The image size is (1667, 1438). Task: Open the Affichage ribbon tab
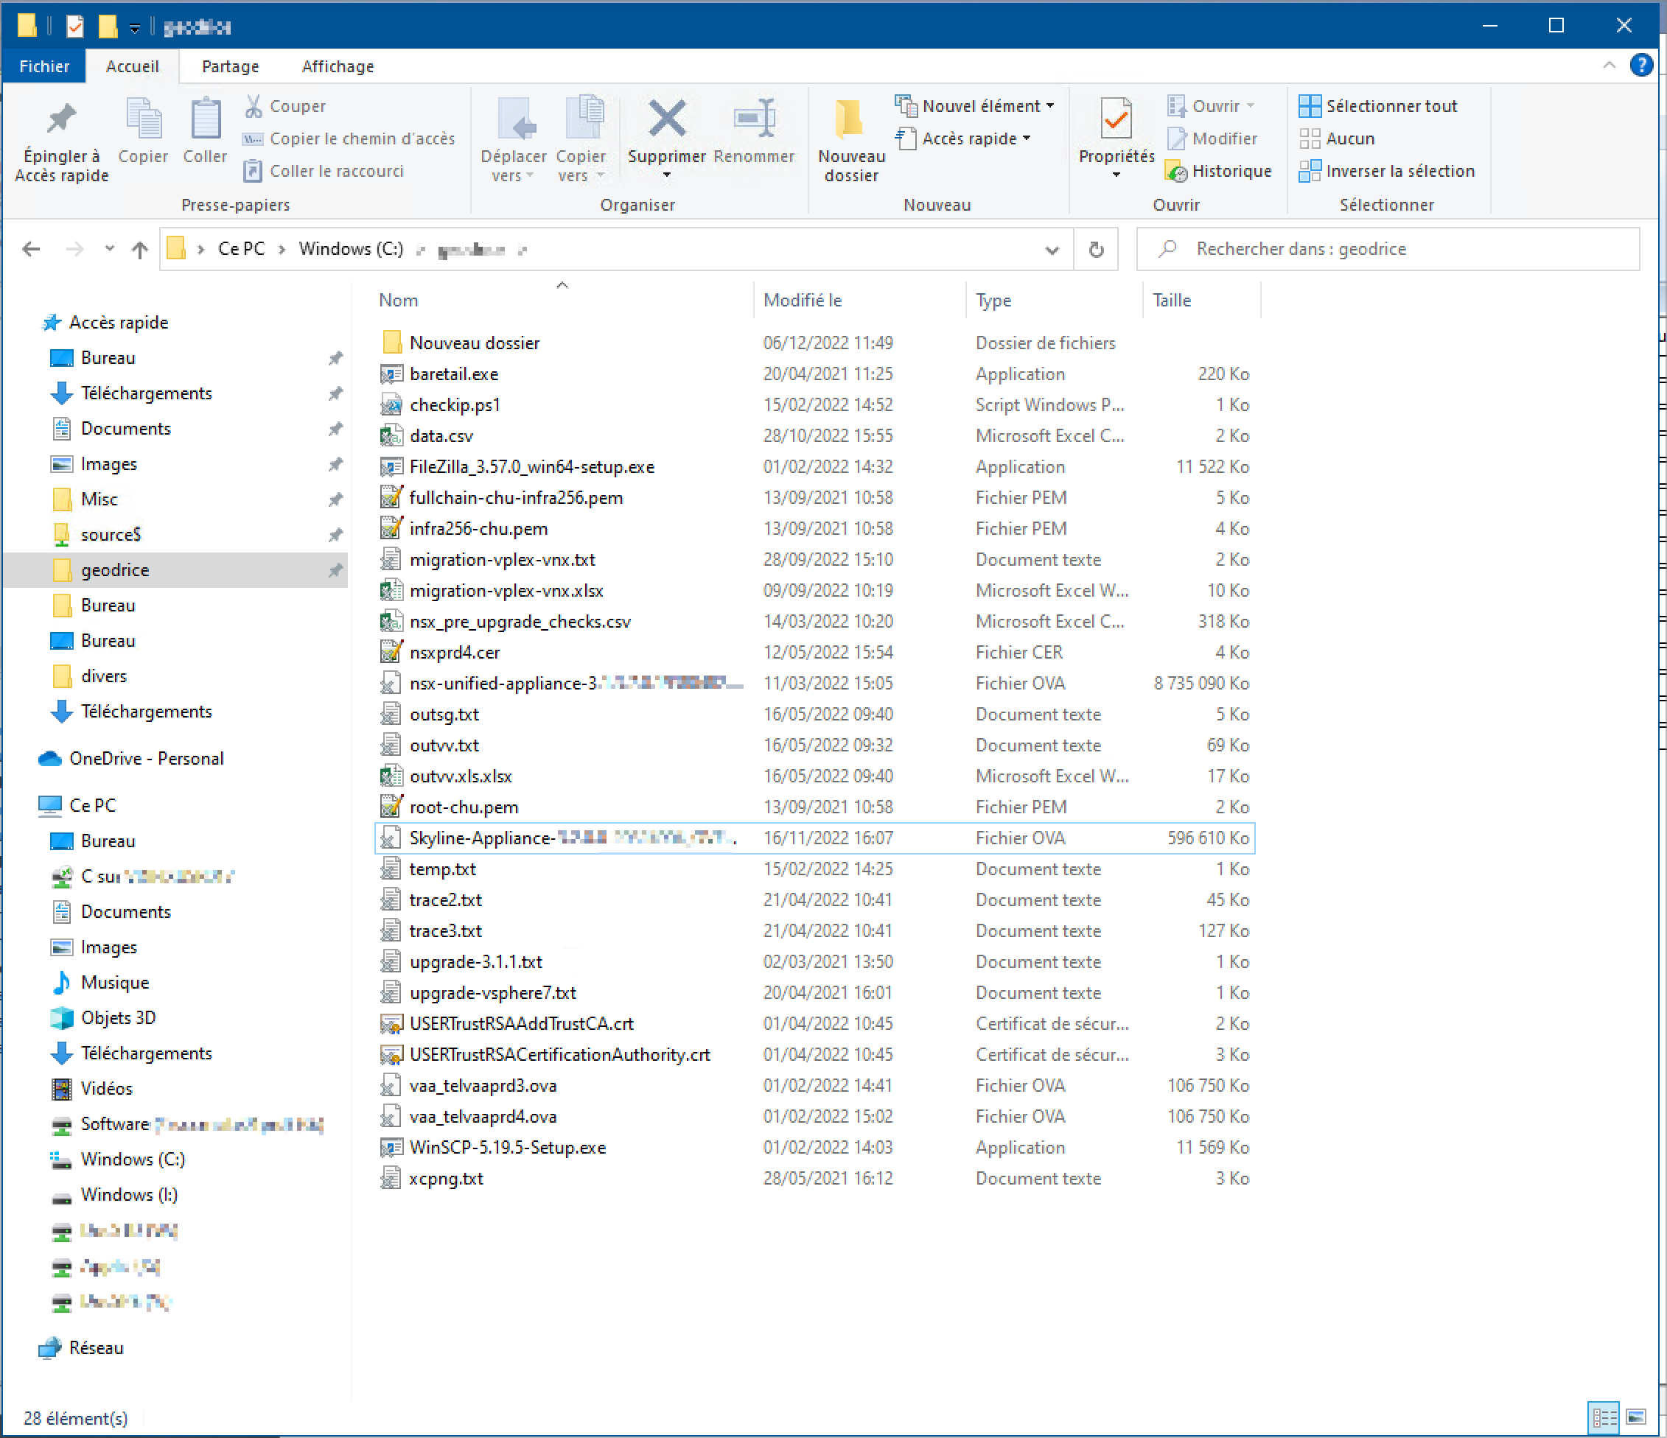point(337,66)
